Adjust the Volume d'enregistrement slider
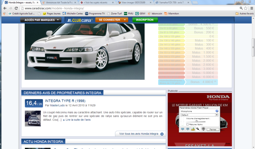Viewport: 255px width, 149px height. (x=196, y=121)
